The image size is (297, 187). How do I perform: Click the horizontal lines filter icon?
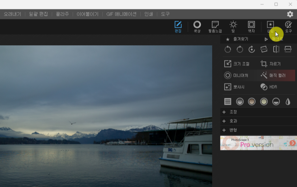228,102
